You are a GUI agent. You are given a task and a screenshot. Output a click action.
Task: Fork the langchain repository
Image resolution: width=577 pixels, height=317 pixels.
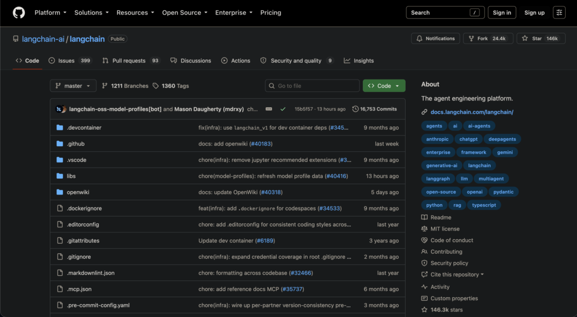[x=488, y=38]
